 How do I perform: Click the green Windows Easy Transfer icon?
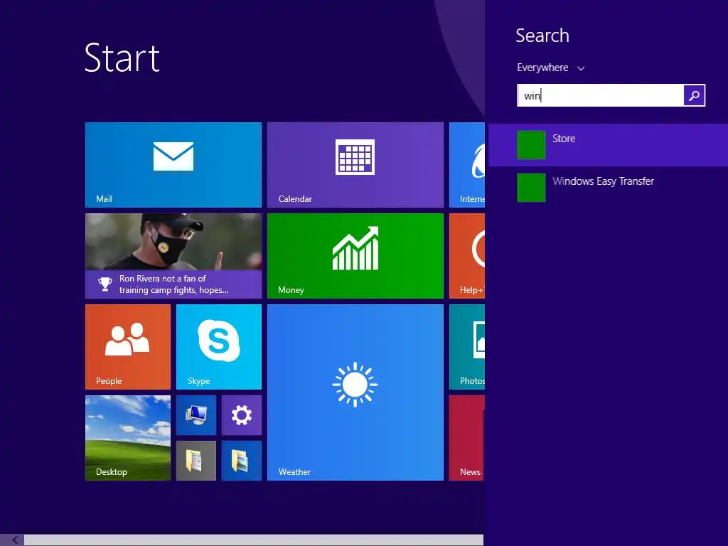click(531, 188)
